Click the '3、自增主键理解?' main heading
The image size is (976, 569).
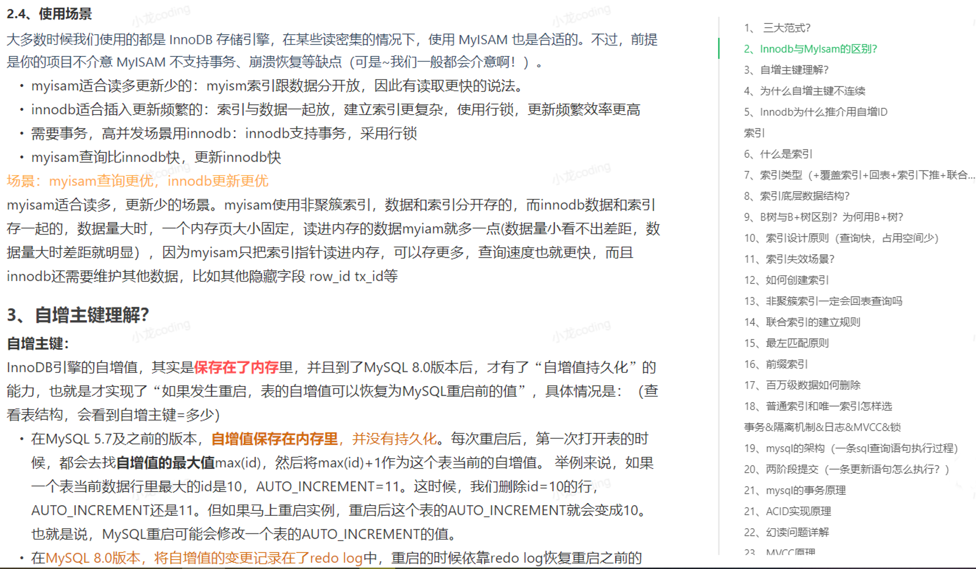click(x=78, y=315)
